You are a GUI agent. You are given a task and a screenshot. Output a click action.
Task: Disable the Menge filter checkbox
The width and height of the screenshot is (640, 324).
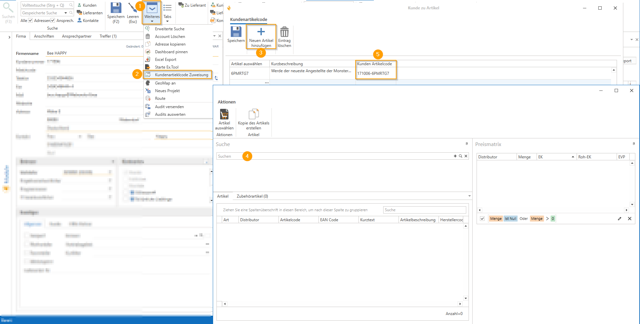(x=482, y=219)
